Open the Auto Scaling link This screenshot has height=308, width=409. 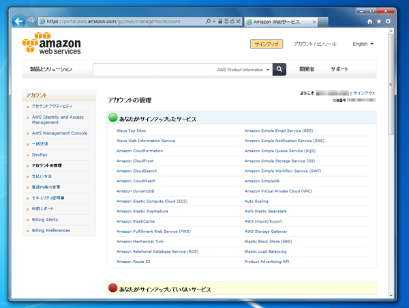256,201
